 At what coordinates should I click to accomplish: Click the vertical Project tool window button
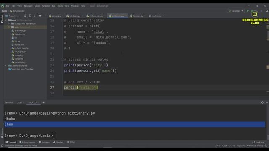(2, 19)
